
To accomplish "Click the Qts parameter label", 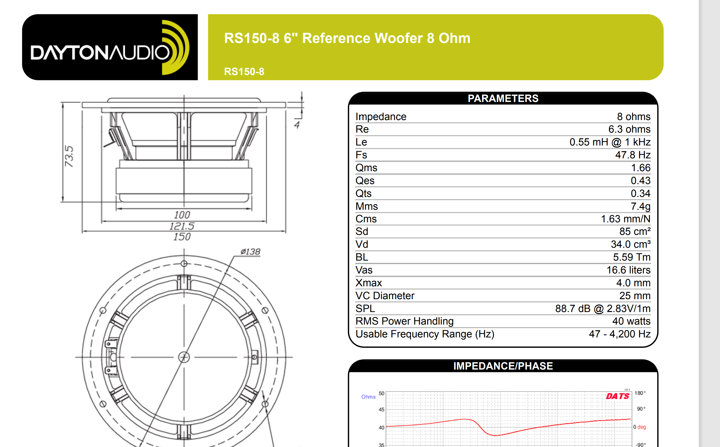I will click(363, 193).
